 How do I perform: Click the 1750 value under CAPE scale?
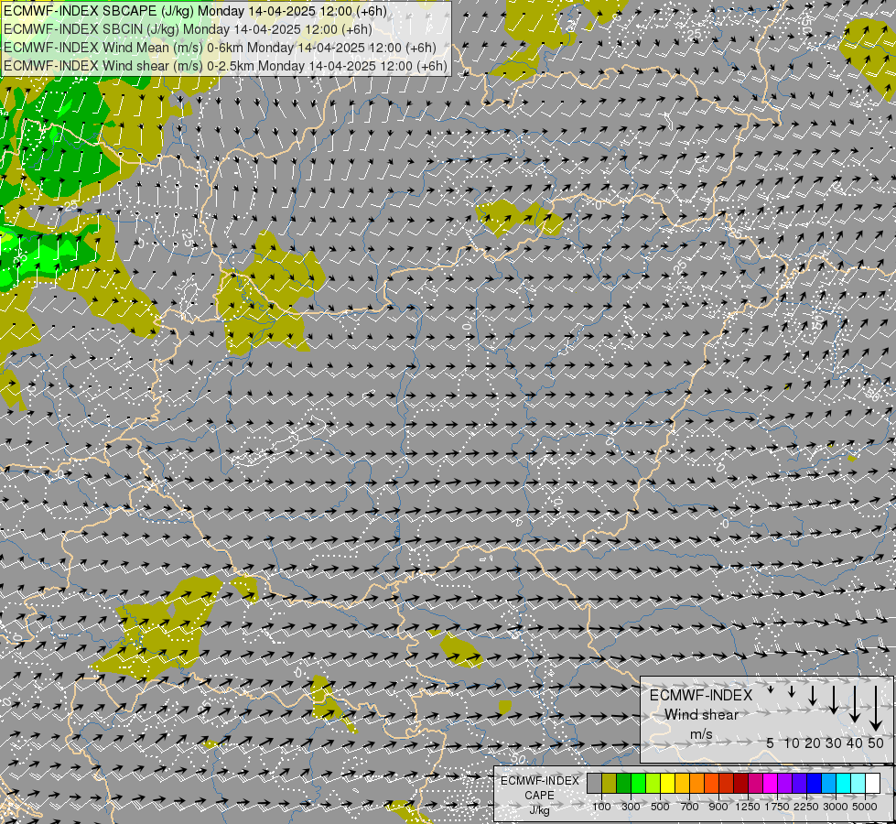click(x=777, y=807)
